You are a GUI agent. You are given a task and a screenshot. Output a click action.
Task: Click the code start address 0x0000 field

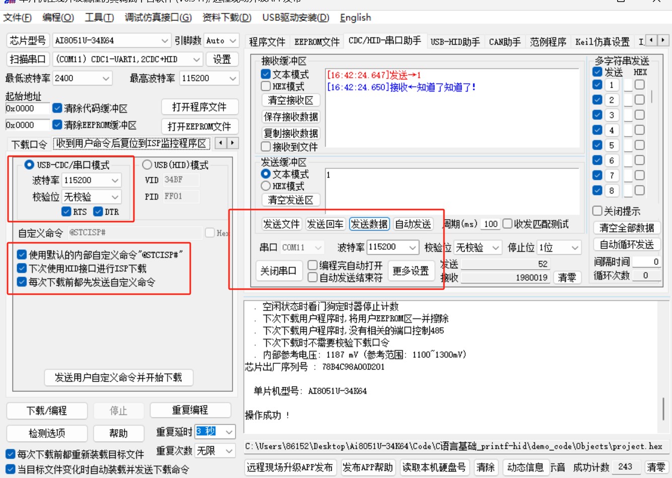click(x=27, y=108)
